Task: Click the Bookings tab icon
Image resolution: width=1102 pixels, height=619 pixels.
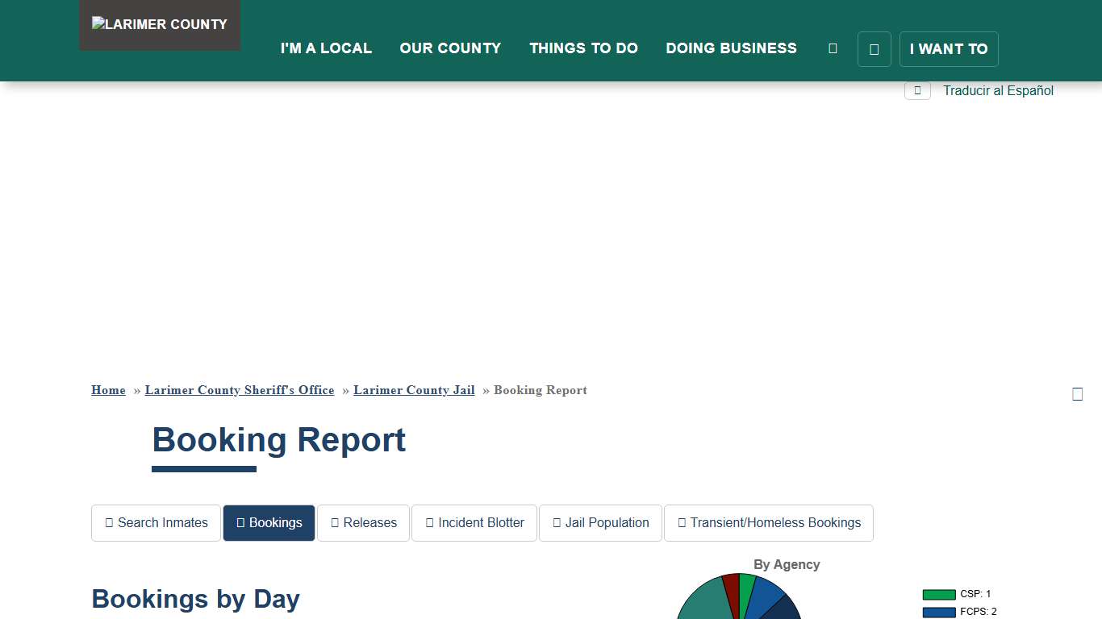Action: coord(240,522)
